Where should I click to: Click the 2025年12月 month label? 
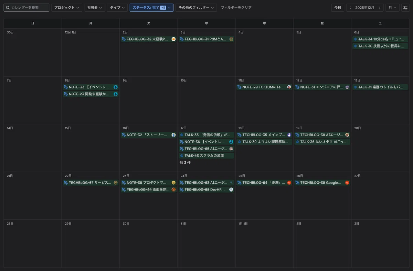pos(365,8)
